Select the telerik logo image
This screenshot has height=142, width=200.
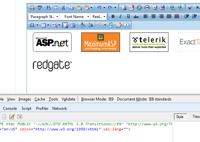click(x=149, y=42)
